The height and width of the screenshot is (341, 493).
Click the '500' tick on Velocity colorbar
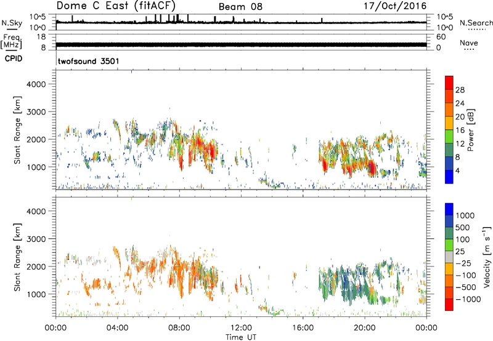pos(463,227)
